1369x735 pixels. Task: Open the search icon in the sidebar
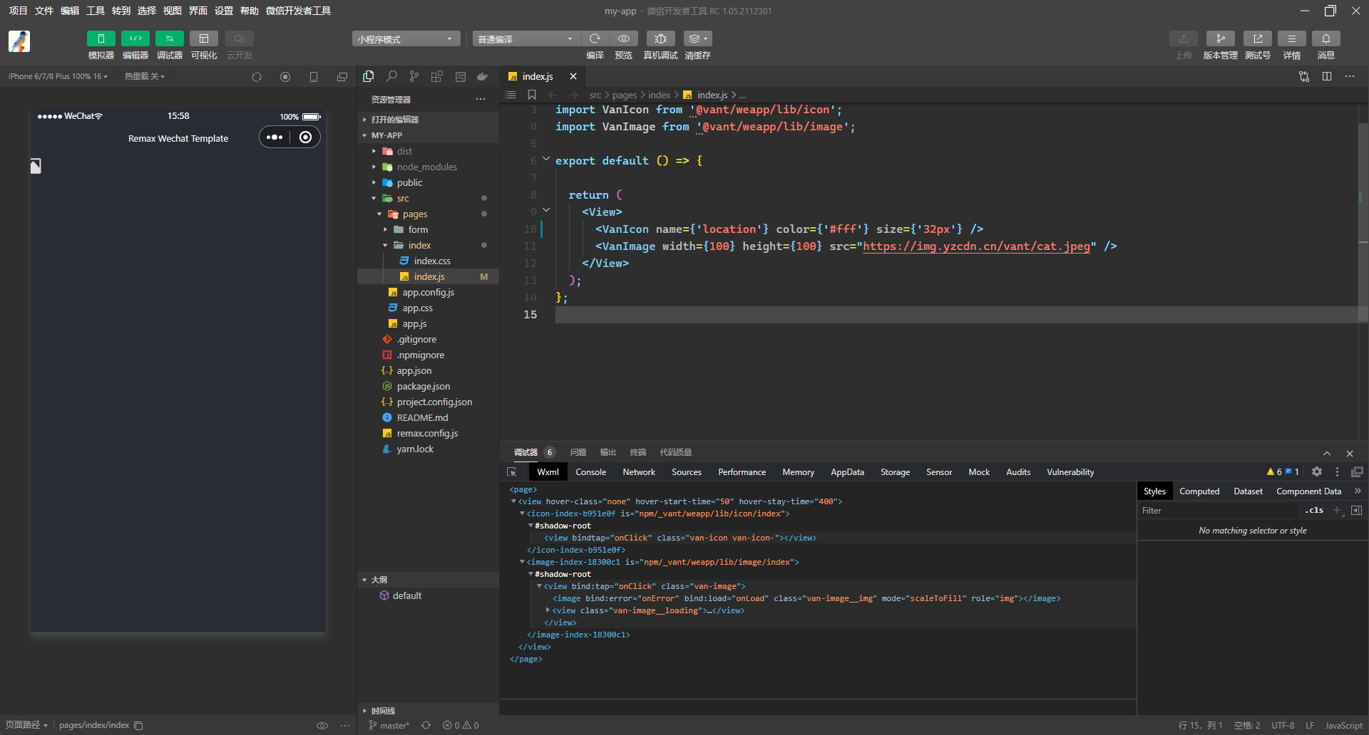[391, 75]
